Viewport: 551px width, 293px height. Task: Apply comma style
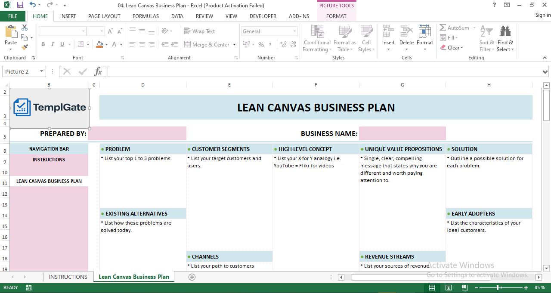point(270,44)
